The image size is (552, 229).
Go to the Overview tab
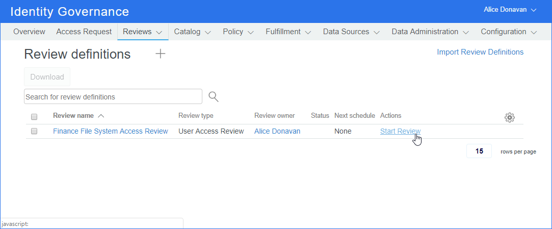(29, 32)
